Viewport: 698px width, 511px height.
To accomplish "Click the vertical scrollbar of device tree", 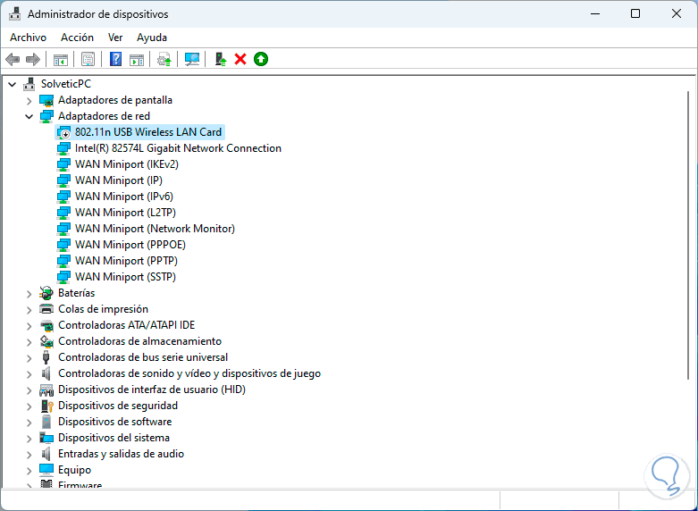I will 690,235.
